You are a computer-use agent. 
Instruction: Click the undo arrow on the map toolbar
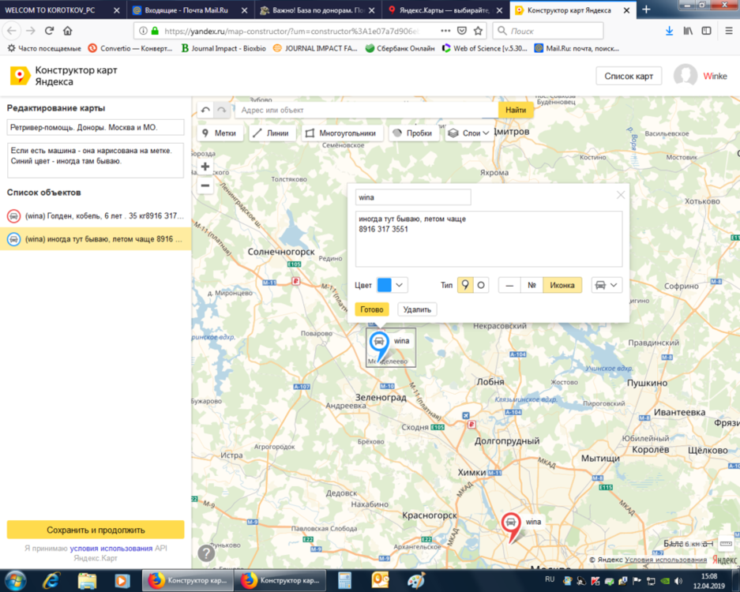point(206,111)
